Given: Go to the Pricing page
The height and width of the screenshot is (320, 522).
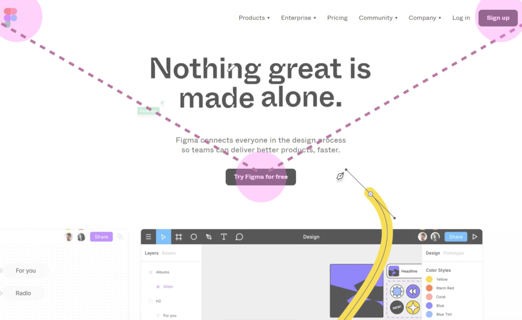Looking at the screenshot, I should pyautogui.click(x=337, y=18).
